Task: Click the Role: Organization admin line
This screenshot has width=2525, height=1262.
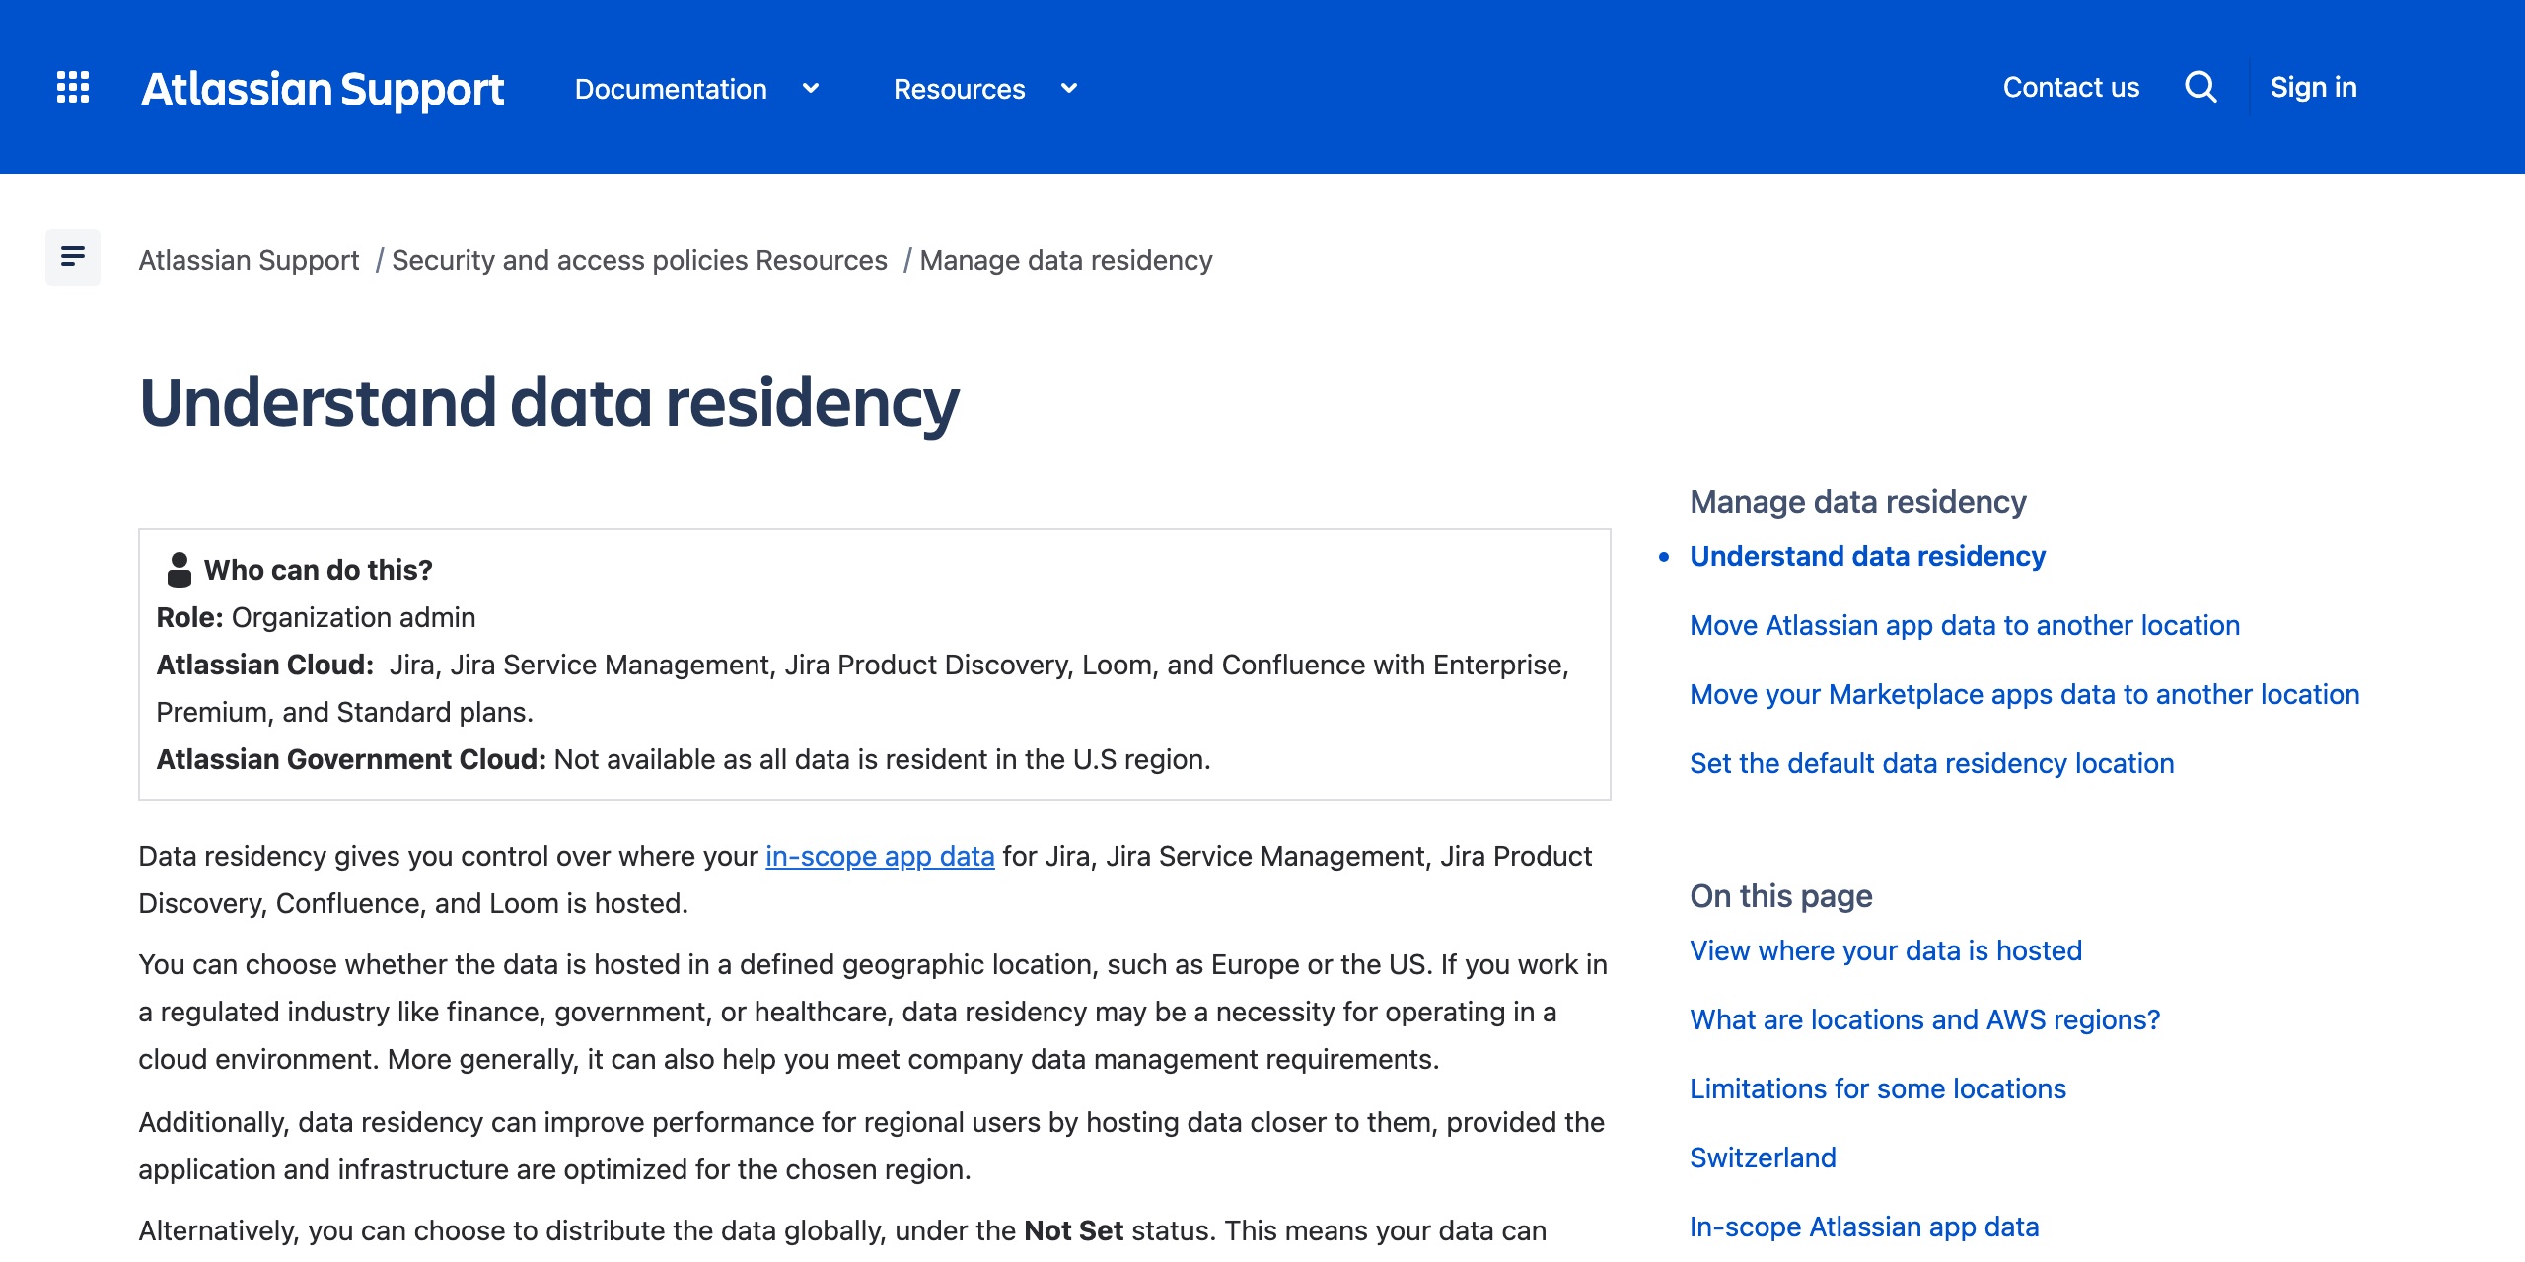Action: 316,617
